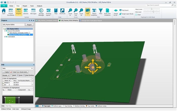Adjust the Mask Level slider
Screen dimensions: 177x111
(x=152, y=9)
